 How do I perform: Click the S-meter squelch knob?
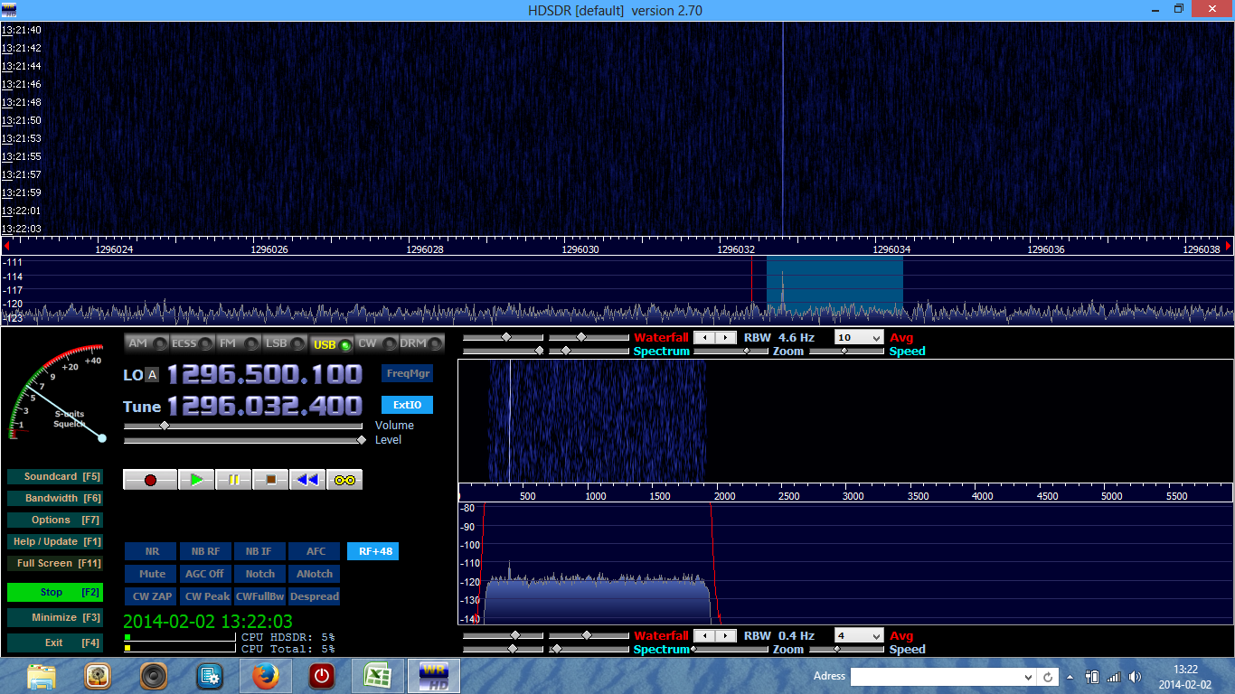(x=102, y=438)
